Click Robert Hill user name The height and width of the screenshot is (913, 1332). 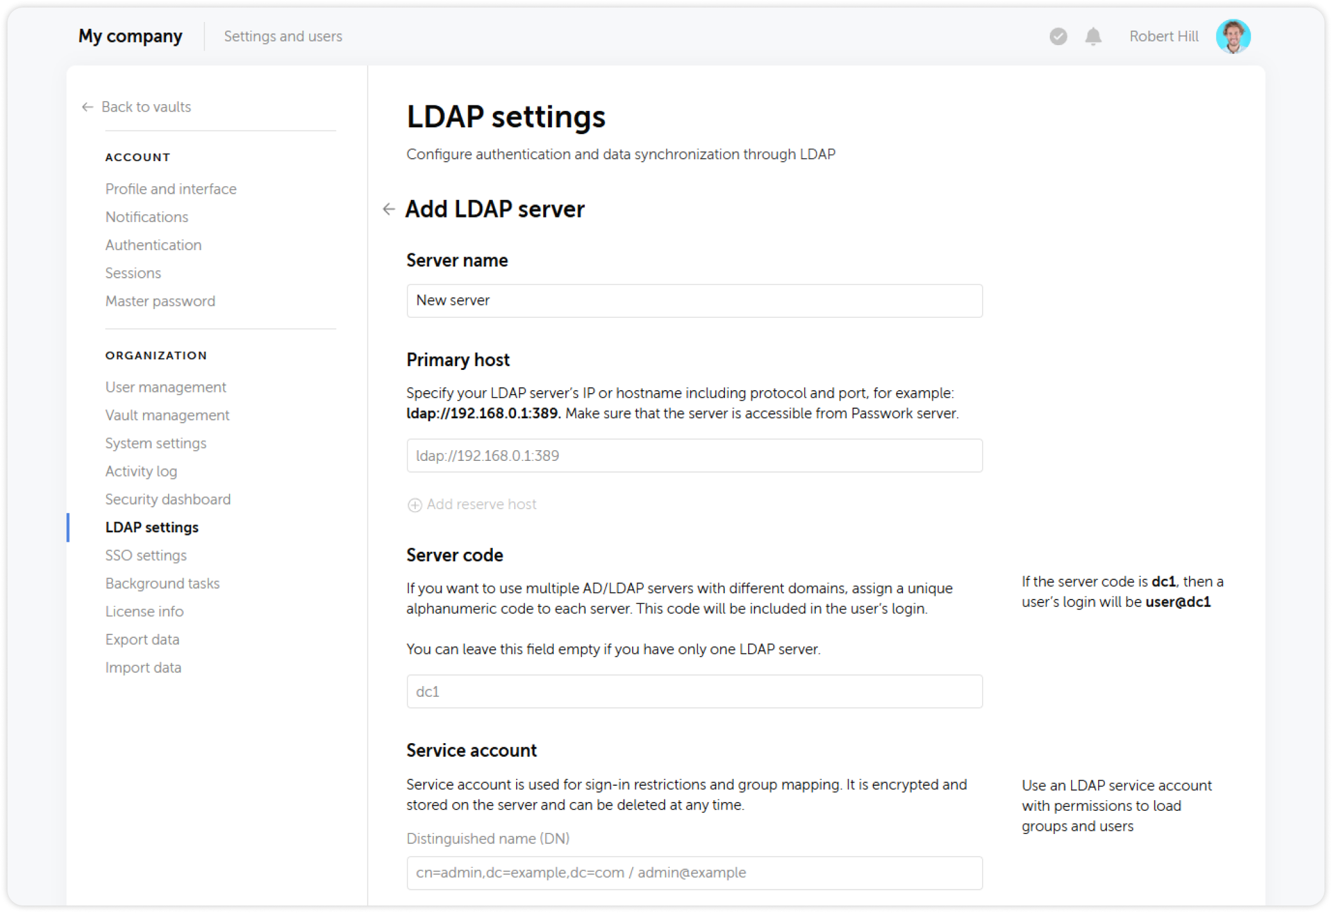tap(1164, 36)
